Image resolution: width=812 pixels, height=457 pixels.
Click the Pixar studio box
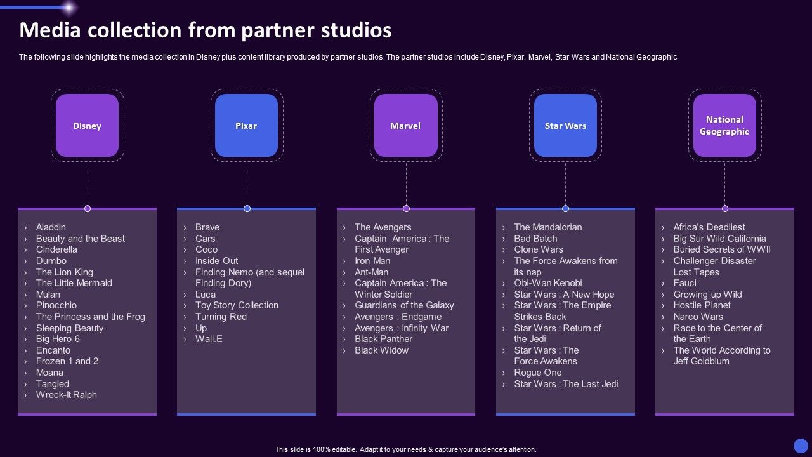[x=247, y=126]
